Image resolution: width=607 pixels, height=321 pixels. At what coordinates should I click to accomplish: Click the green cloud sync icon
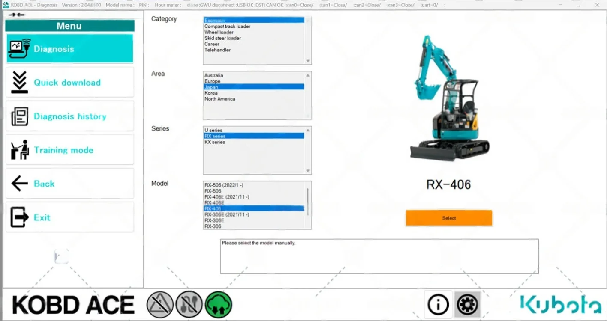(x=219, y=304)
